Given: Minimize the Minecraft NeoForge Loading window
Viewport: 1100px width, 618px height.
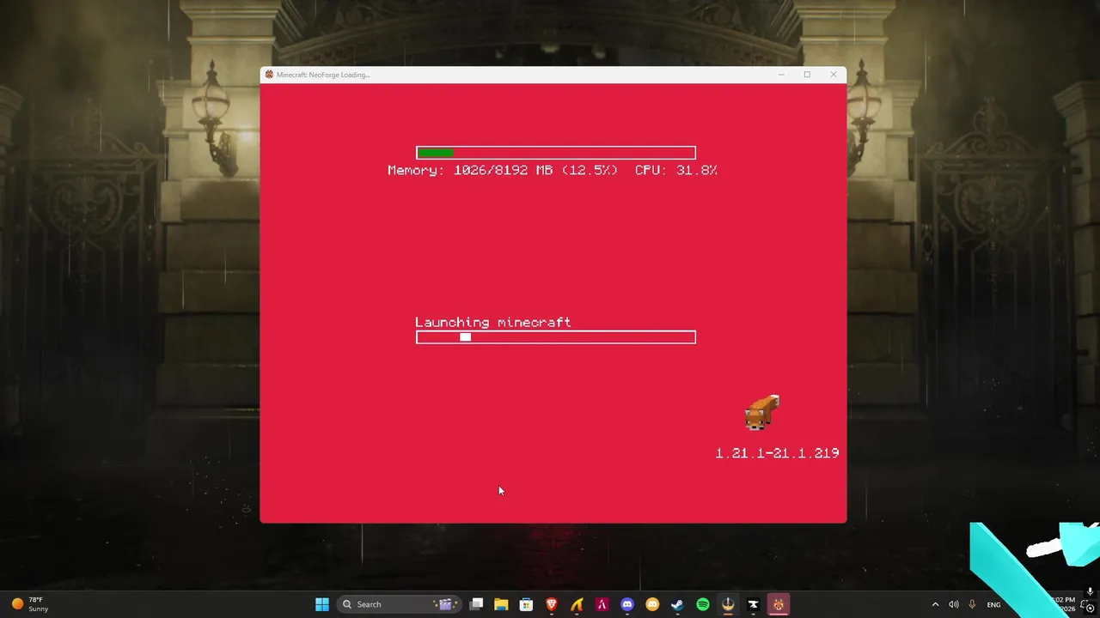Looking at the screenshot, I should pyautogui.click(x=781, y=75).
